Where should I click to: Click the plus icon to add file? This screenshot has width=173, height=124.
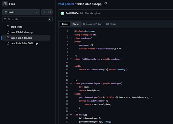pos(44,12)
